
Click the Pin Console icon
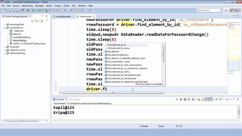(x=216, y=99)
